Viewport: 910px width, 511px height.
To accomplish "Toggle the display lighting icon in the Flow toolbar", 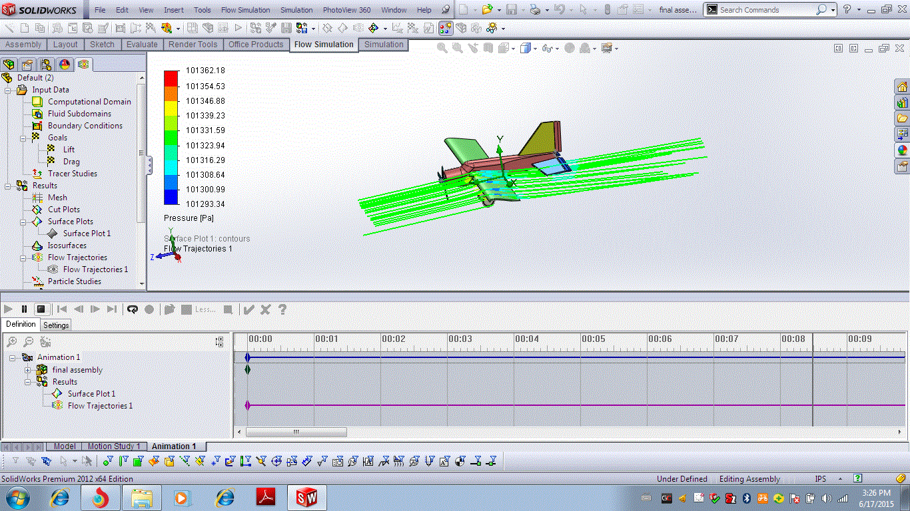I will [x=446, y=28].
